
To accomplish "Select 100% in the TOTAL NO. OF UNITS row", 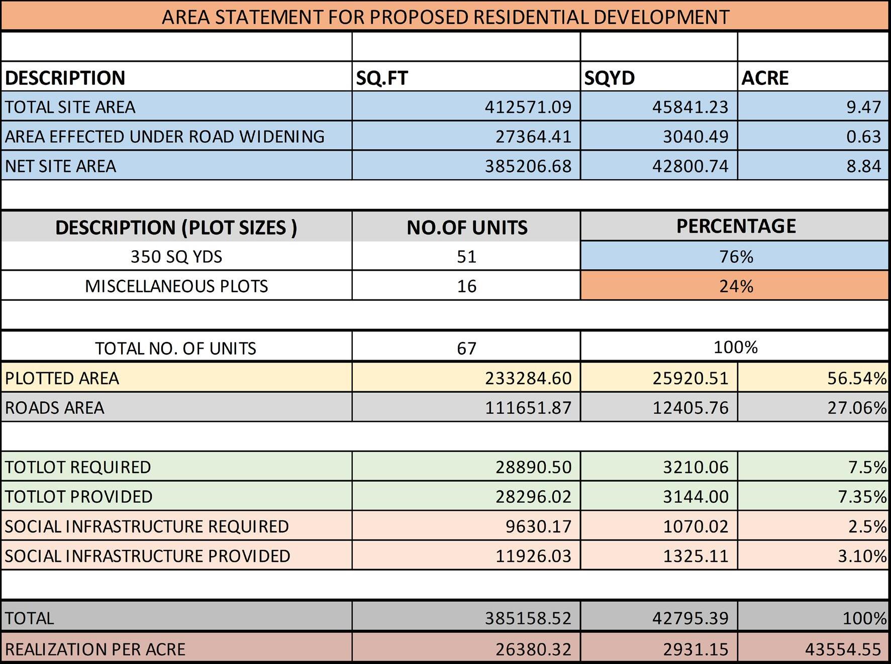I will click(735, 347).
